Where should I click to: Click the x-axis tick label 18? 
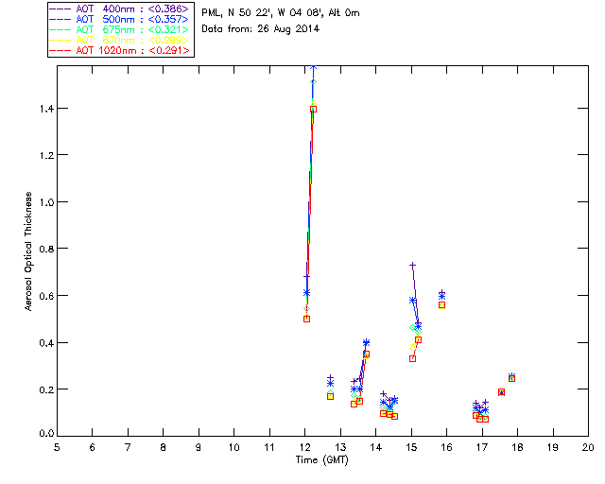(517, 447)
